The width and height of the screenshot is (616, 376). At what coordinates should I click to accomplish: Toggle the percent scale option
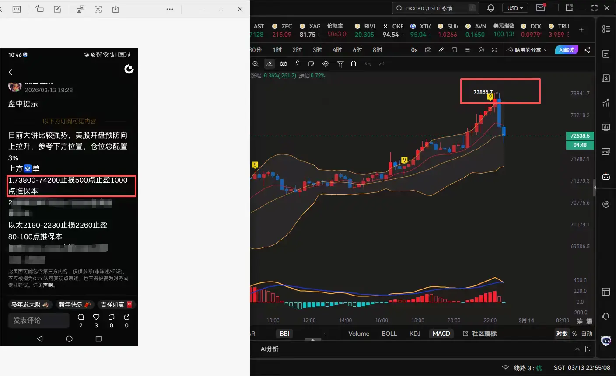click(574, 334)
